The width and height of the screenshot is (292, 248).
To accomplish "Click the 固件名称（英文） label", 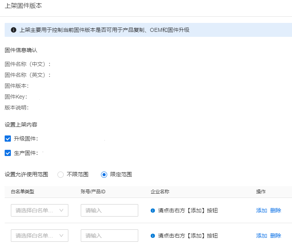I will pos(27,75).
